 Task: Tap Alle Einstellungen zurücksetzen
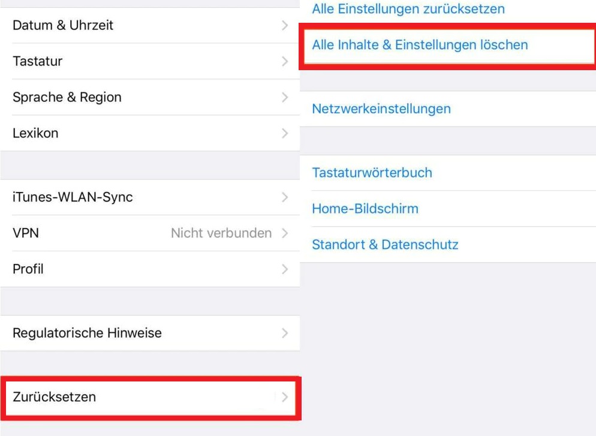[408, 9]
